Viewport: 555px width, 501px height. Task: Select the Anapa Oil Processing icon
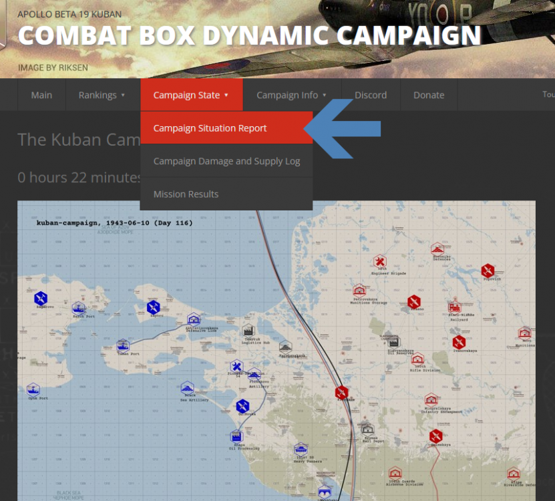[x=236, y=436]
